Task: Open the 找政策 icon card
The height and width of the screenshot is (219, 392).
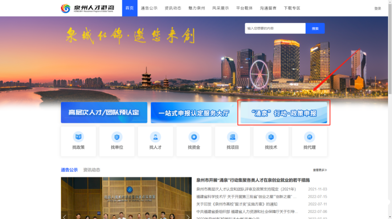Action: (x=78, y=141)
